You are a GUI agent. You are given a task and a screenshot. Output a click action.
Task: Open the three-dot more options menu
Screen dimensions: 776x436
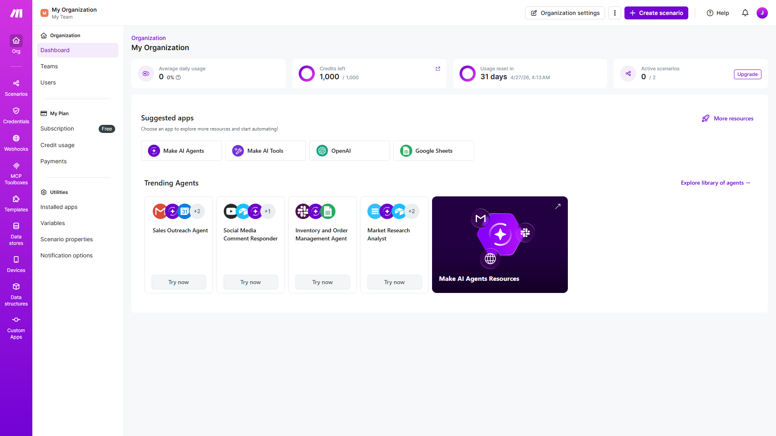tap(615, 13)
